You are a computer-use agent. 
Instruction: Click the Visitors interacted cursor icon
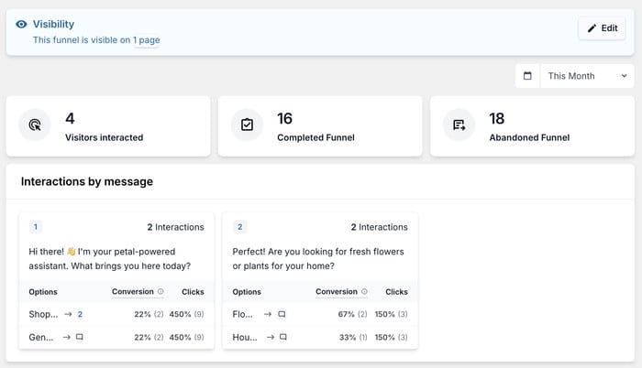coord(35,124)
